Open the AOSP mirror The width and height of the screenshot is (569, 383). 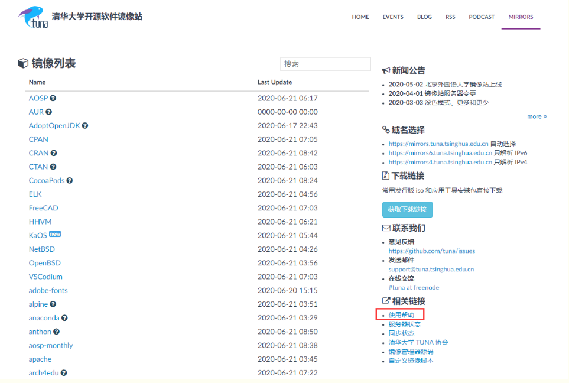click(x=38, y=98)
